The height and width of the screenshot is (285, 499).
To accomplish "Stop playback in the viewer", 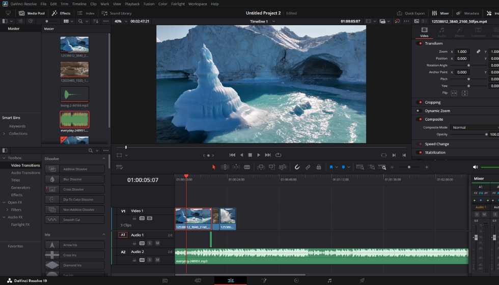I will tap(250, 155).
